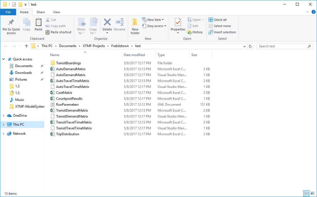This screenshot has width=317, height=197.
Task: Click Select all in the ribbon
Action: tap(218, 20)
